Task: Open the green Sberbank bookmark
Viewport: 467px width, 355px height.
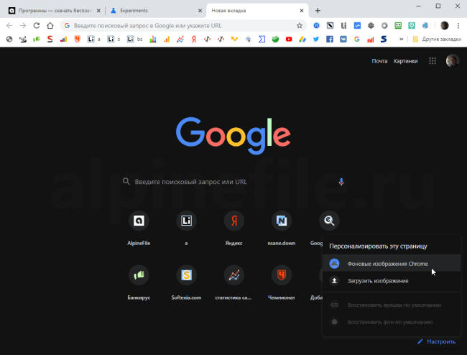Action: [x=275, y=39]
